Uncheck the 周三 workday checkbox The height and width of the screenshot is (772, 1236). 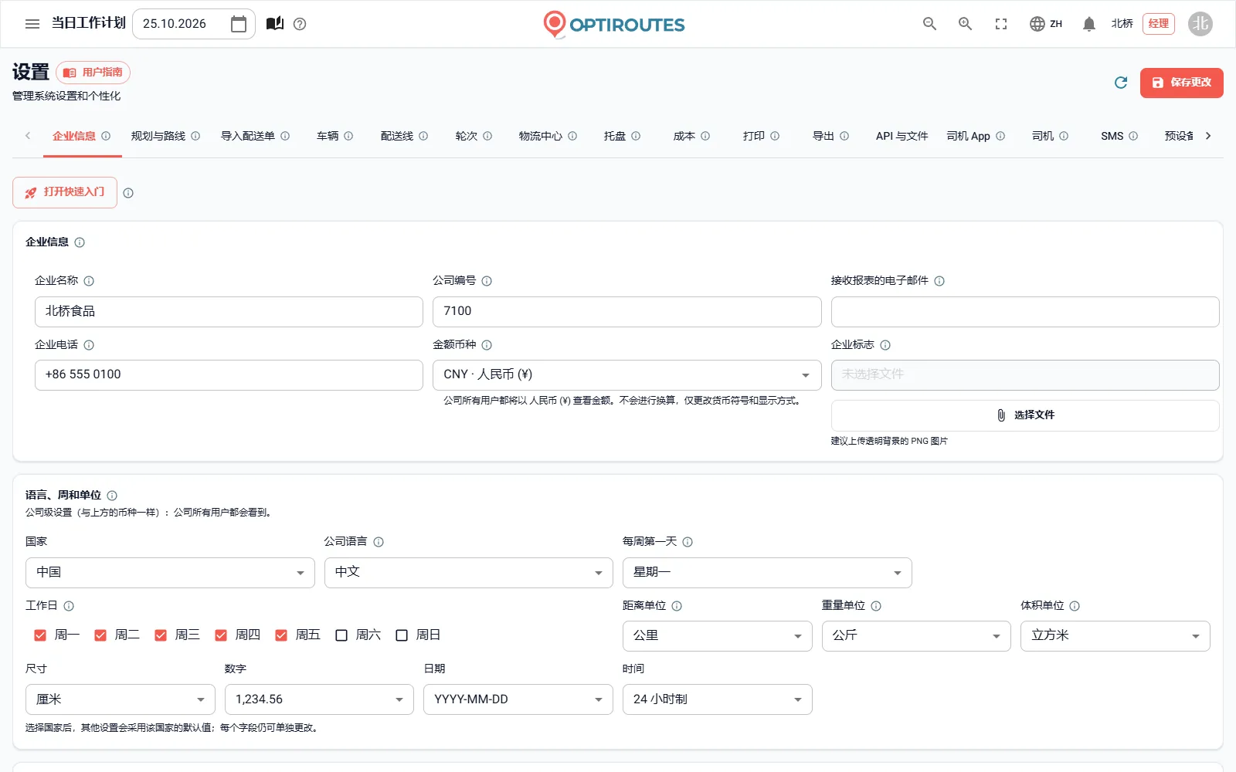click(161, 635)
